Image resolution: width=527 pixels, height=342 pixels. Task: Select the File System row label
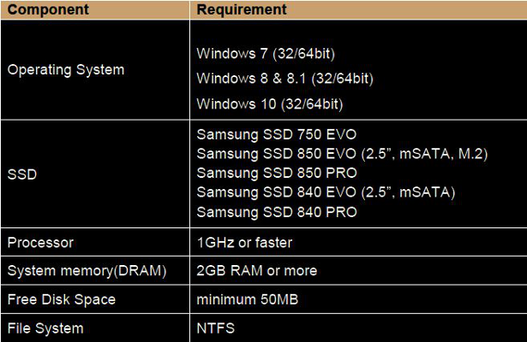[45, 327]
